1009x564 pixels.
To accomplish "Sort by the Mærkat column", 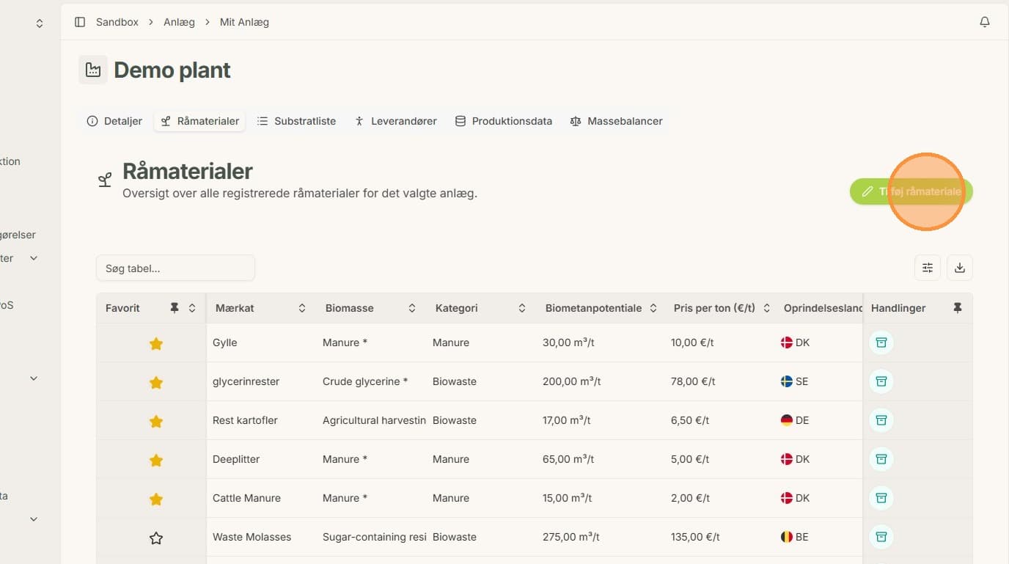I will click(x=302, y=308).
